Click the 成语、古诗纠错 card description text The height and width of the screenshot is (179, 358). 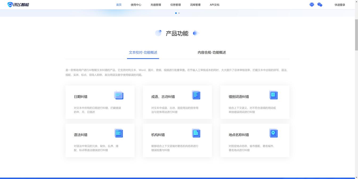click(x=175, y=110)
